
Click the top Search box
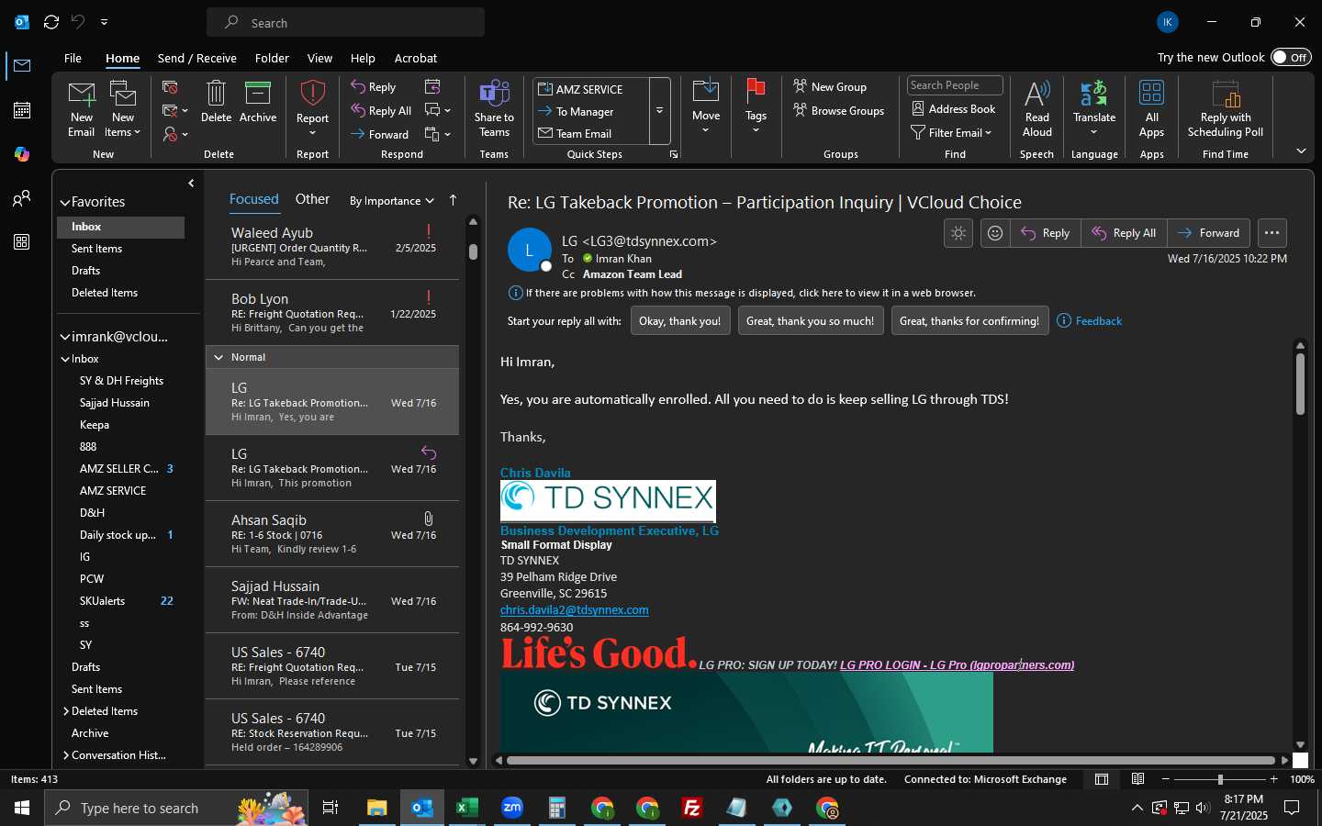[x=345, y=22]
